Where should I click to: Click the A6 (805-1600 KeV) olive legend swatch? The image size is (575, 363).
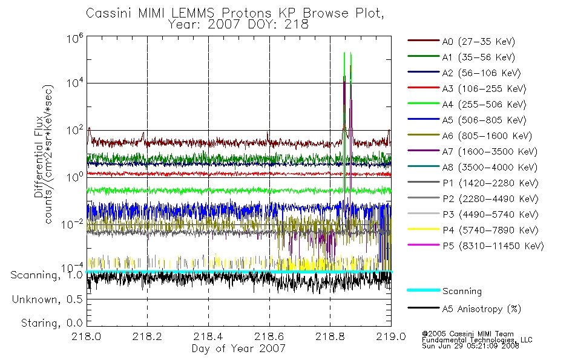pos(424,134)
